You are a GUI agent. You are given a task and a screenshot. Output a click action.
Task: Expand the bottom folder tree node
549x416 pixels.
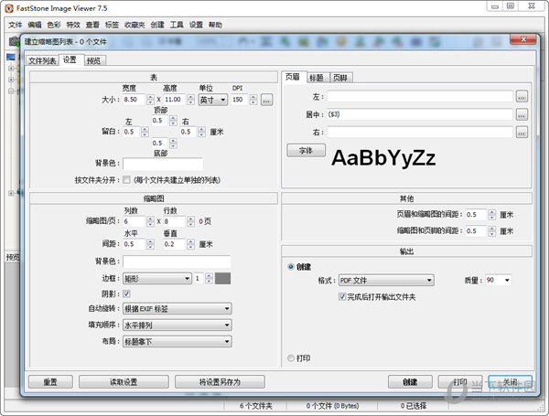[x=11, y=193]
